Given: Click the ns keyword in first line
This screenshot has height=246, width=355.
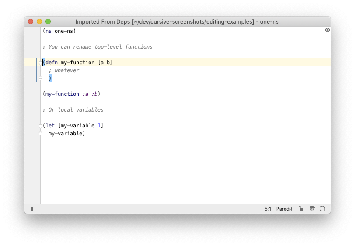Looking at the screenshot, I should tap(49, 31).
